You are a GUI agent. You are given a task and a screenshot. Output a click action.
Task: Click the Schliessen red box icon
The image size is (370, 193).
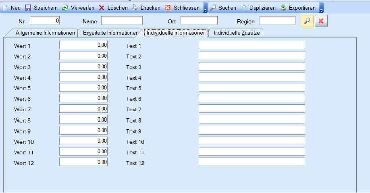[x=168, y=8]
